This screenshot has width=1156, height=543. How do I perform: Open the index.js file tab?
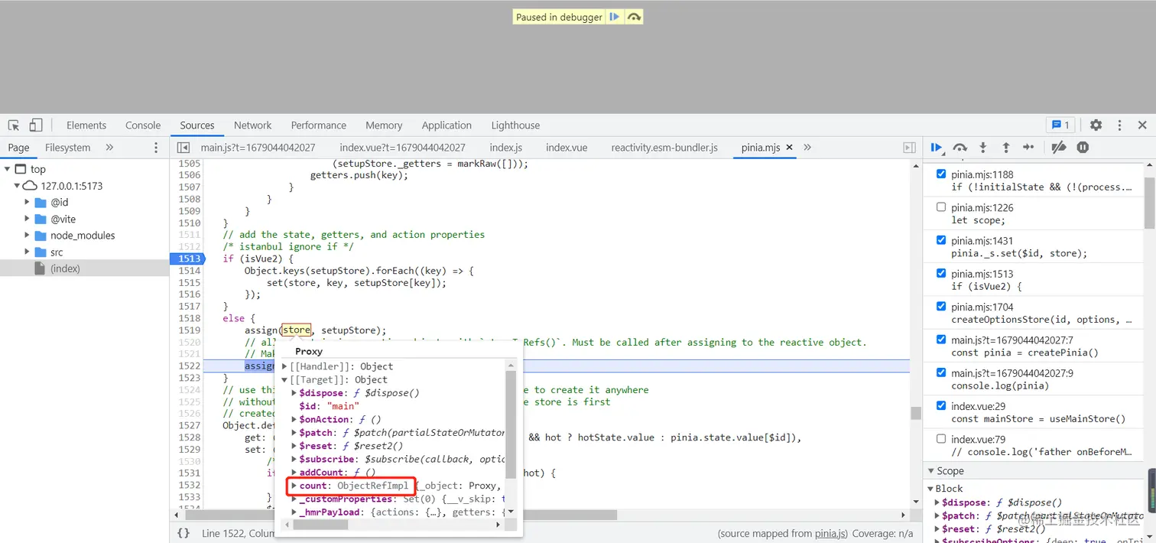tap(506, 148)
